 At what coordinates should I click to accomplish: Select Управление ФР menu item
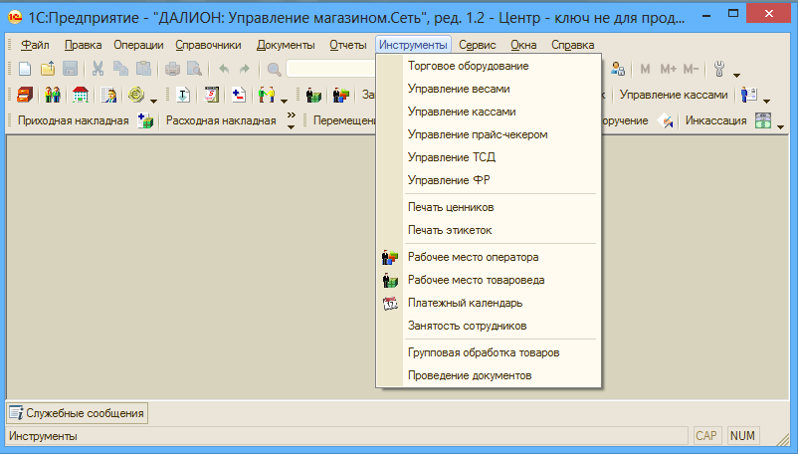pyautogui.click(x=489, y=180)
